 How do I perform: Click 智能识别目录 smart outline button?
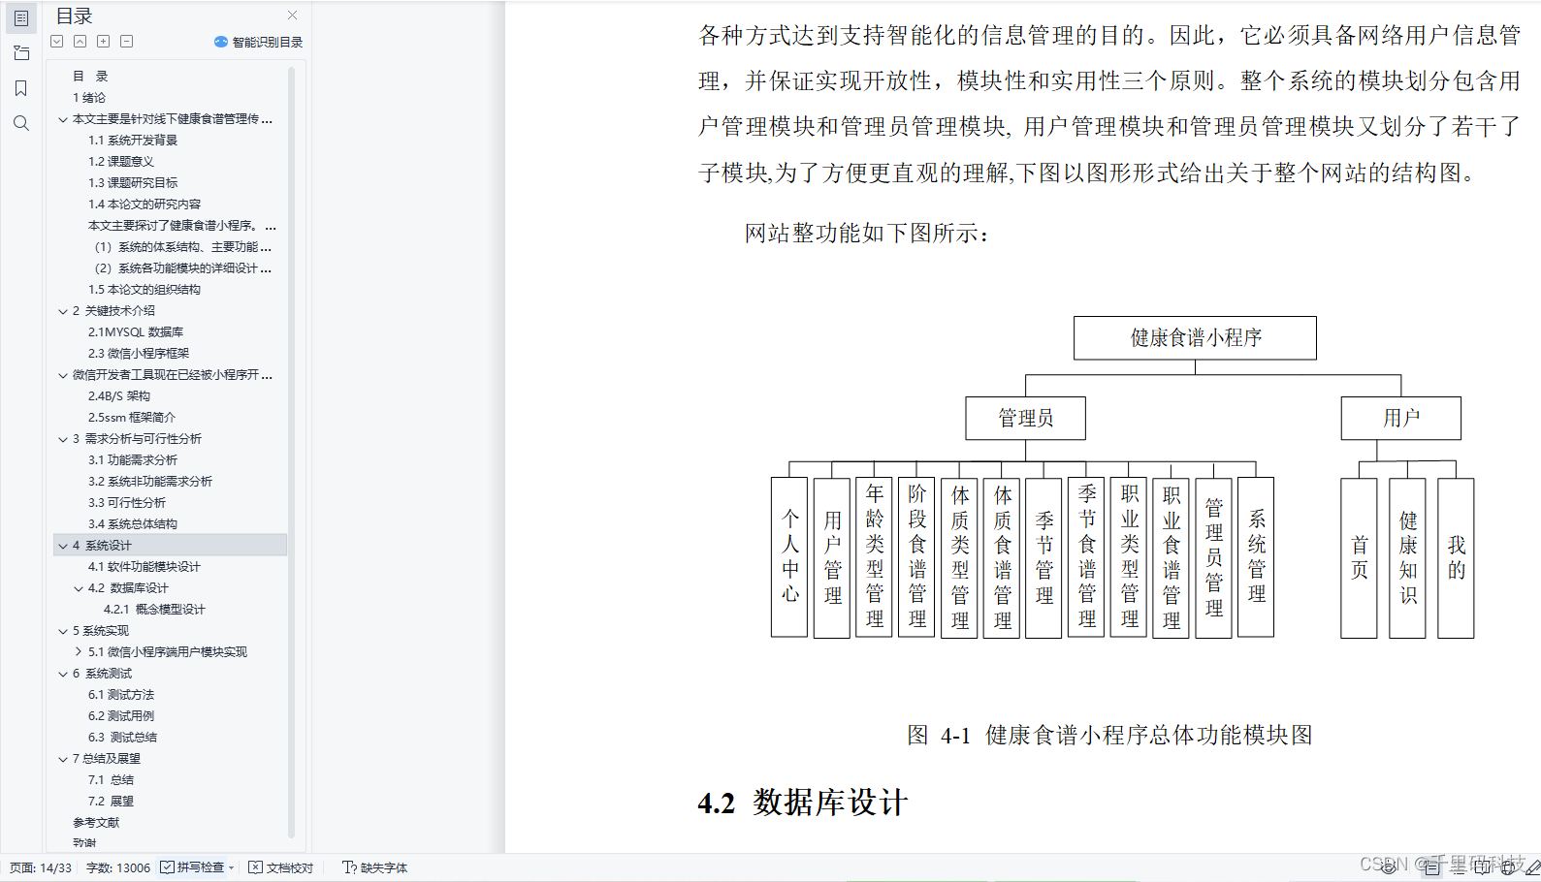click(259, 42)
